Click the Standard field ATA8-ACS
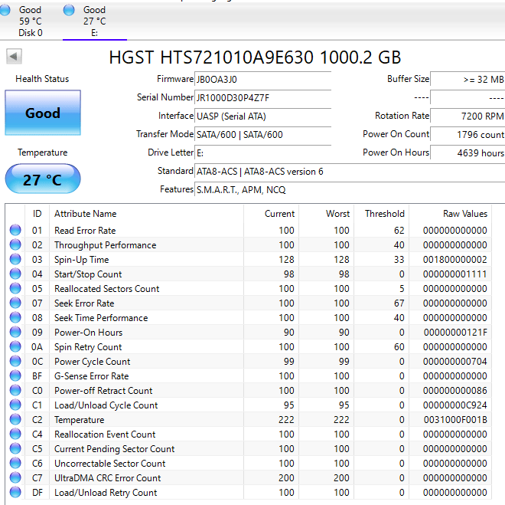This screenshot has width=505, height=505. pos(350,171)
